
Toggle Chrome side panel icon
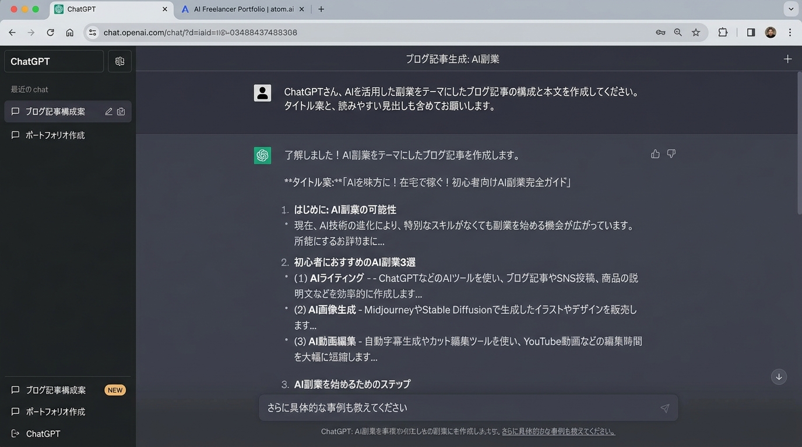[751, 33]
